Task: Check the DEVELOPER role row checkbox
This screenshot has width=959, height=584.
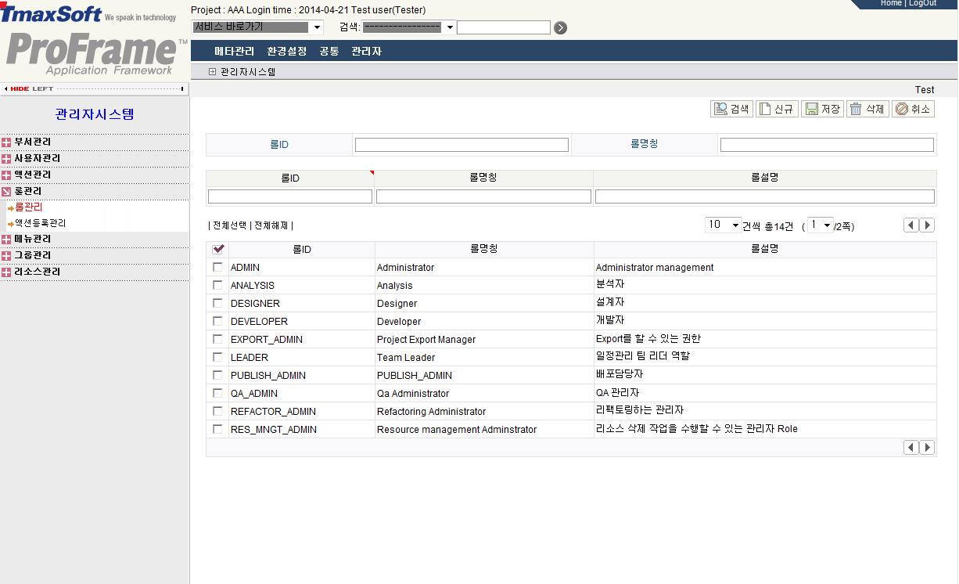Action: (217, 321)
